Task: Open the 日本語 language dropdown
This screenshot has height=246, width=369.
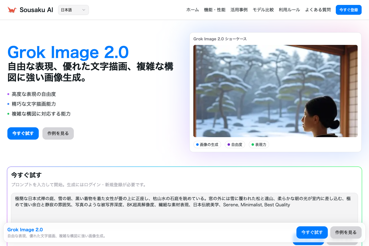Action: [x=73, y=10]
